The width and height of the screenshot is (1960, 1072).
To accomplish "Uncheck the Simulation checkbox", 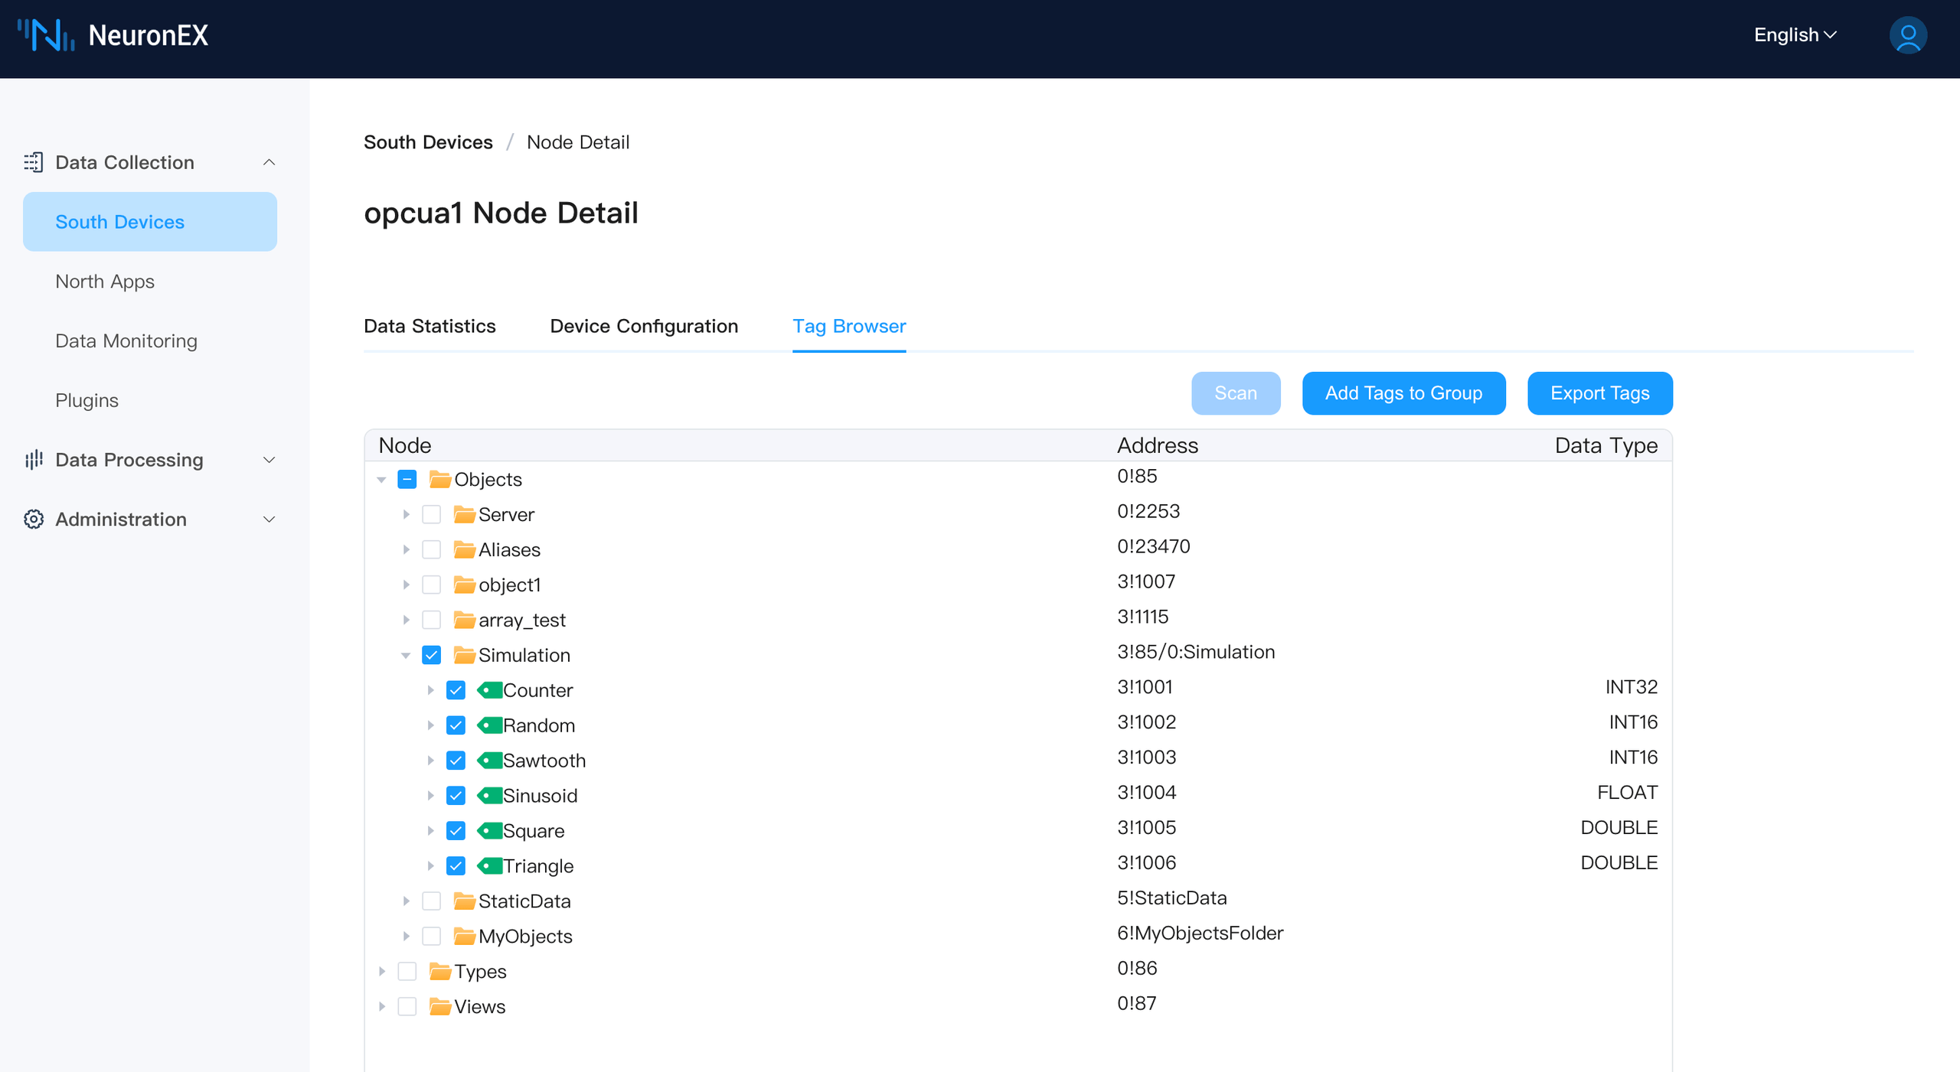I will 432,655.
